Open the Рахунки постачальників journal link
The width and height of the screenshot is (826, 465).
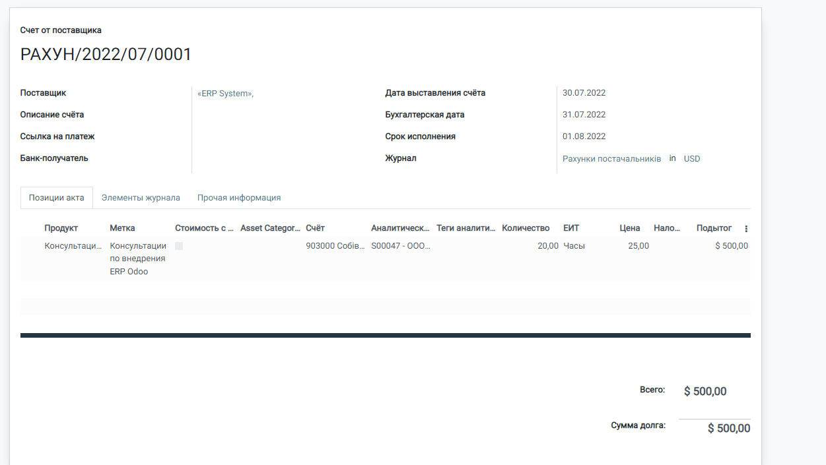(x=611, y=159)
